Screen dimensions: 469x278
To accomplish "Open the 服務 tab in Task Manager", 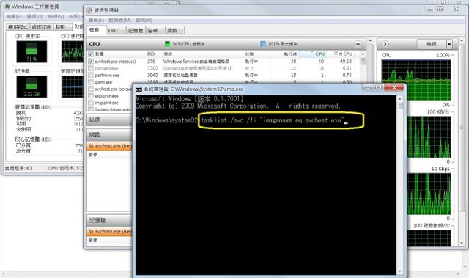I will pos(62,27).
